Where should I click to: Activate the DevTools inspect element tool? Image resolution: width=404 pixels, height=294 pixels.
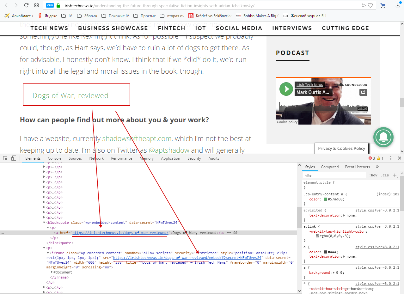(x=5, y=158)
